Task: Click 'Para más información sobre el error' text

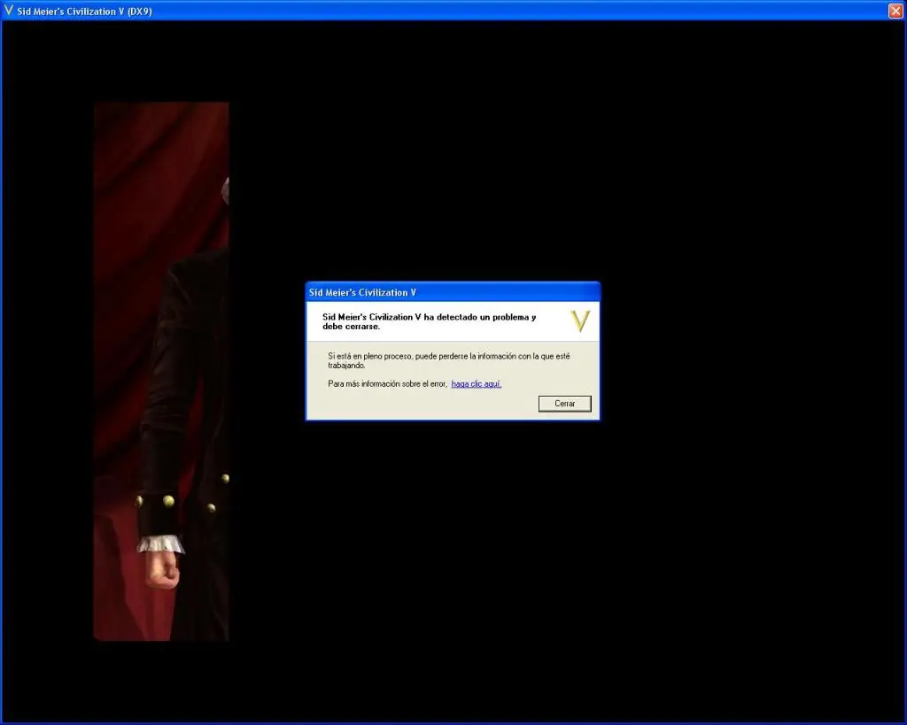Action: (x=388, y=384)
